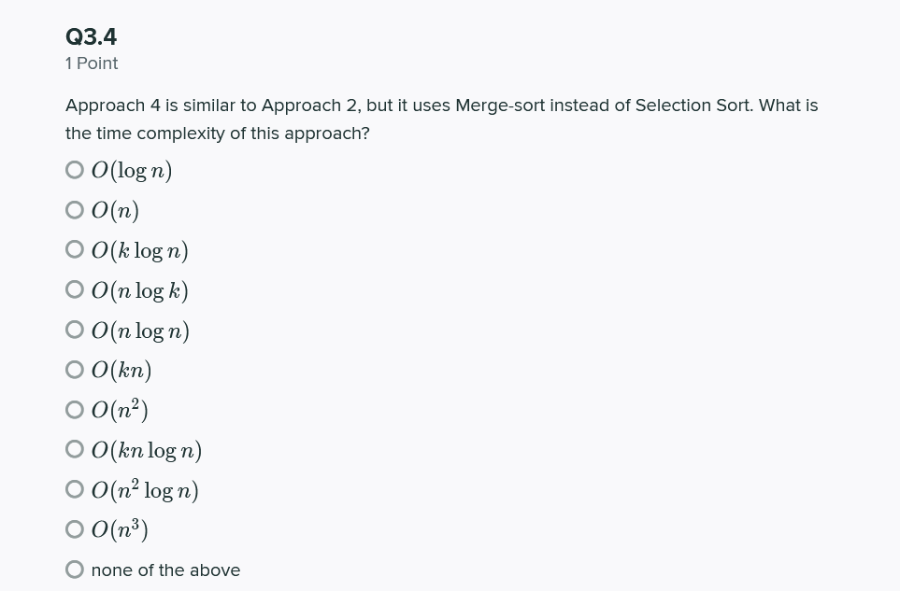Image resolution: width=900 pixels, height=591 pixels.
Task: Select the 'none of the above' radio button
Action: pos(75,570)
